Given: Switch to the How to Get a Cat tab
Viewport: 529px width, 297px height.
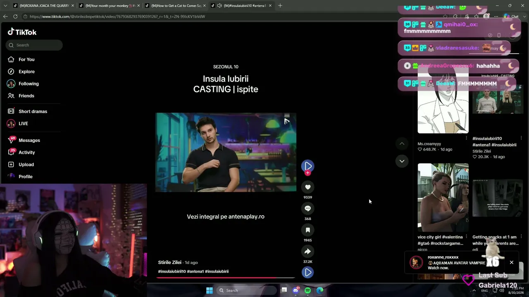Looking at the screenshot, I should tap(175, 6).
